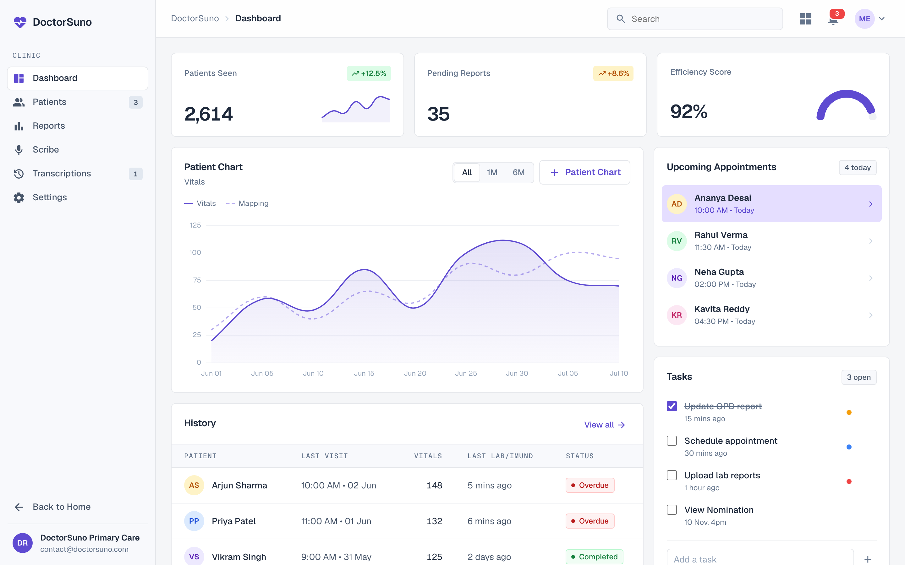The height and width of the screenshot is (565, 905).
Task: Toggle the Vitals legend series
Action: coord(200,203)
